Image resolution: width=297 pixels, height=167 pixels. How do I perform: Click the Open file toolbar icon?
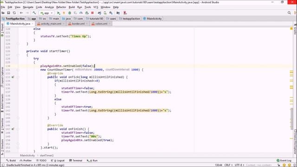point(3,13)
